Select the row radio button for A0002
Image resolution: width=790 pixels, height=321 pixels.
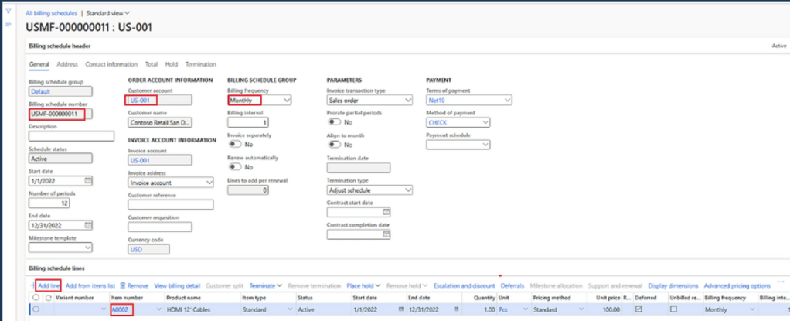click(36, 309)
